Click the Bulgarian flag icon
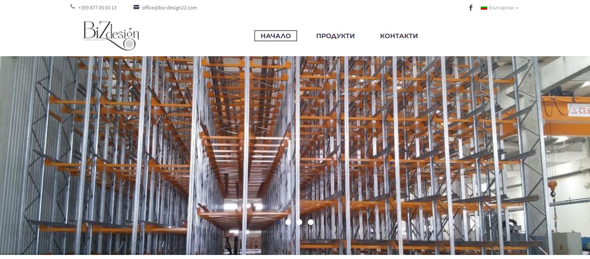Screen dimensions: 590x259 [484, 8]
